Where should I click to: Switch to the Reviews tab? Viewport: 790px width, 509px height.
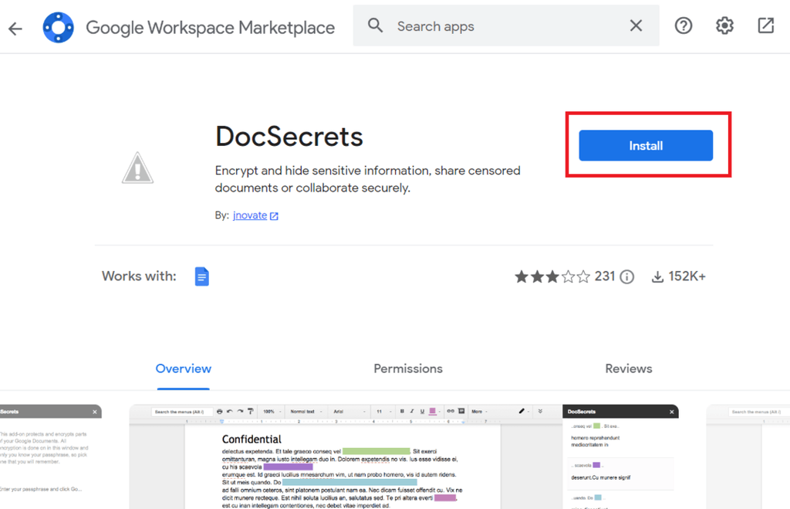pyautogui.click(x=628, y=368)
